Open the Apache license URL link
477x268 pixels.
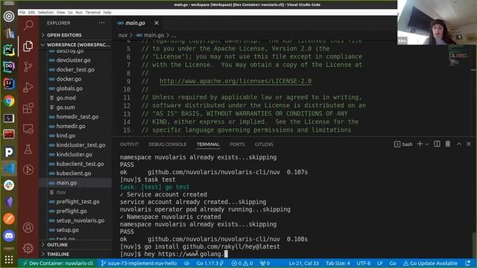[x=236, y=81]
